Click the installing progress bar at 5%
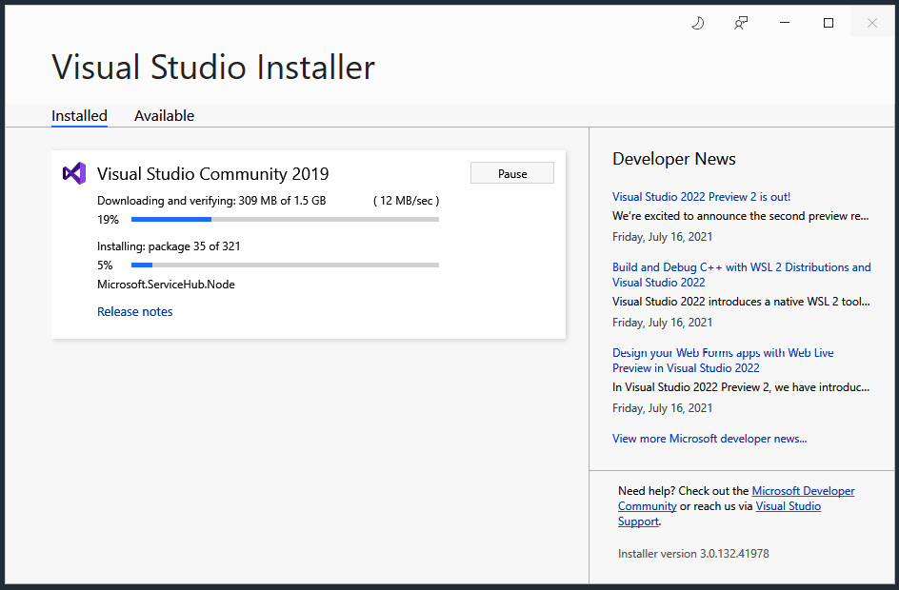The height and width of the screenshot is (590, 899). pyautogui.click(x=285, y=265)
